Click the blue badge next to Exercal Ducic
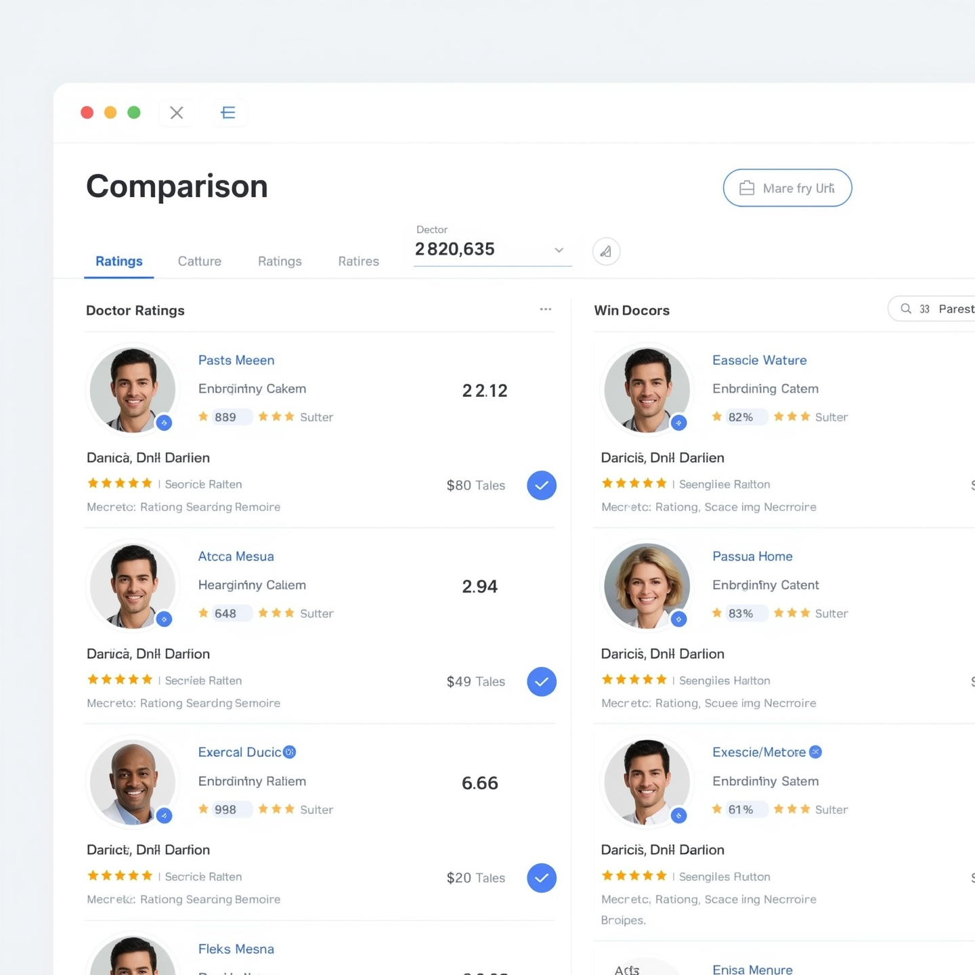Viewport: 975px width, 975px height. point(290,752)
